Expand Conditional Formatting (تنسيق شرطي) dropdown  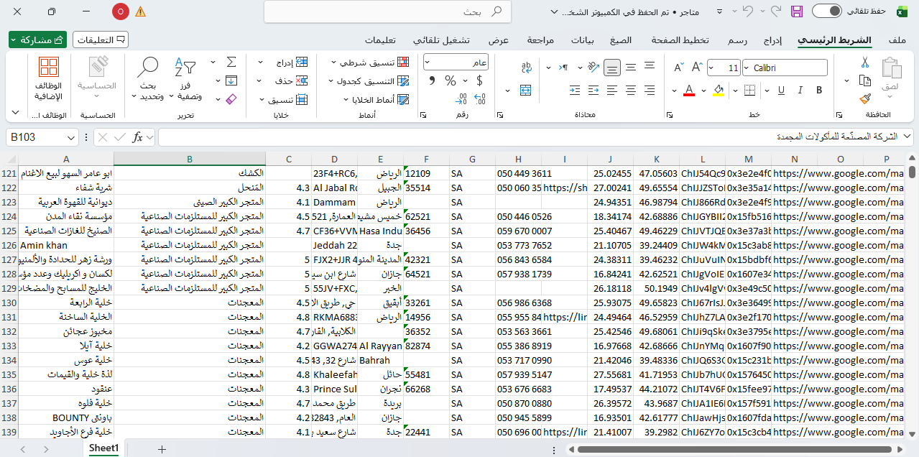point(334,63)
